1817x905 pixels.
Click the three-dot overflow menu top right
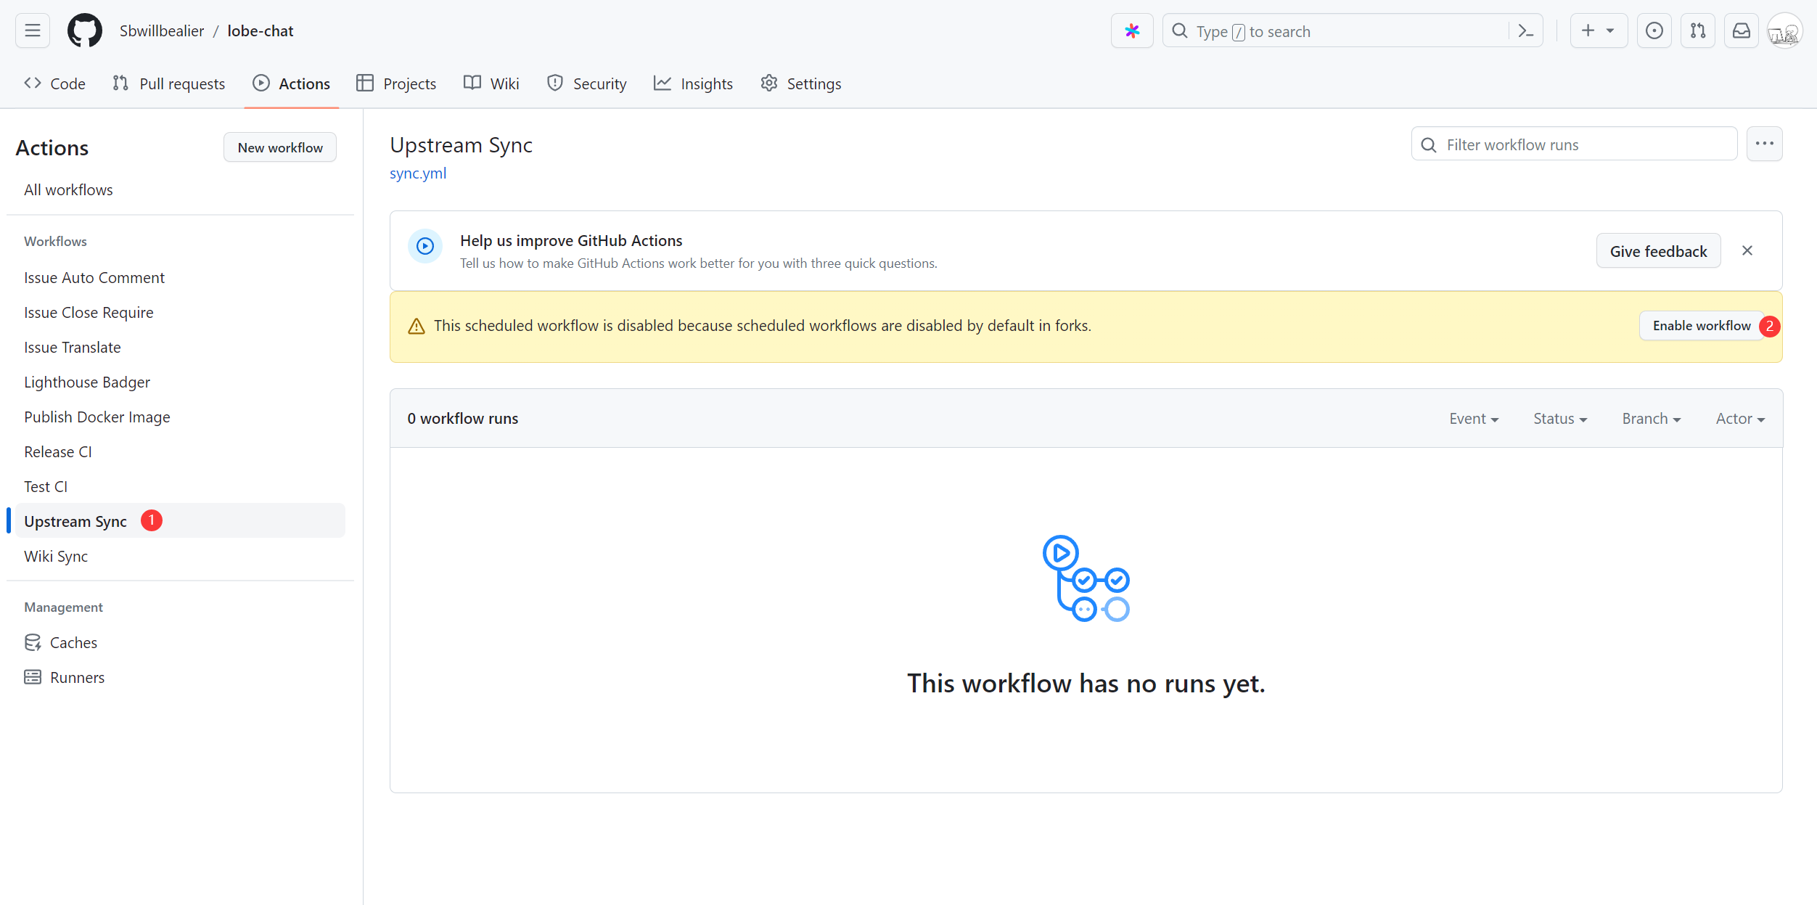pos(1765,144)
